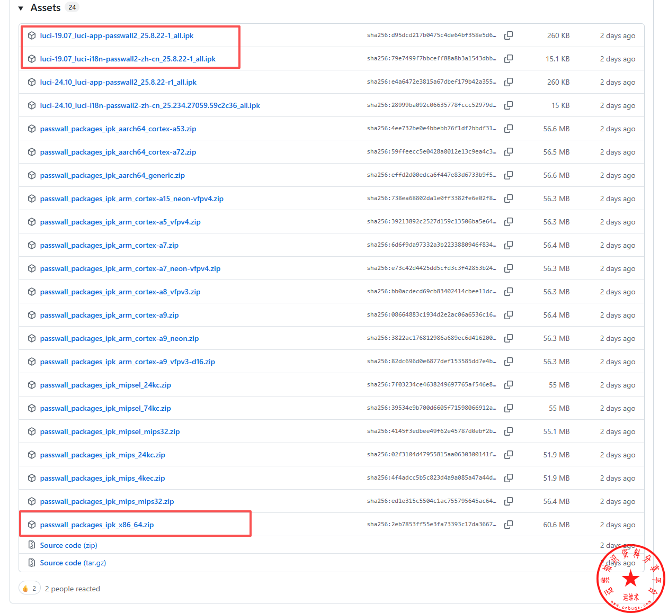The image size is (668, 613).
Task: Copy checksum for mipsel_24kc zip
Action: [x=509, y=385]
